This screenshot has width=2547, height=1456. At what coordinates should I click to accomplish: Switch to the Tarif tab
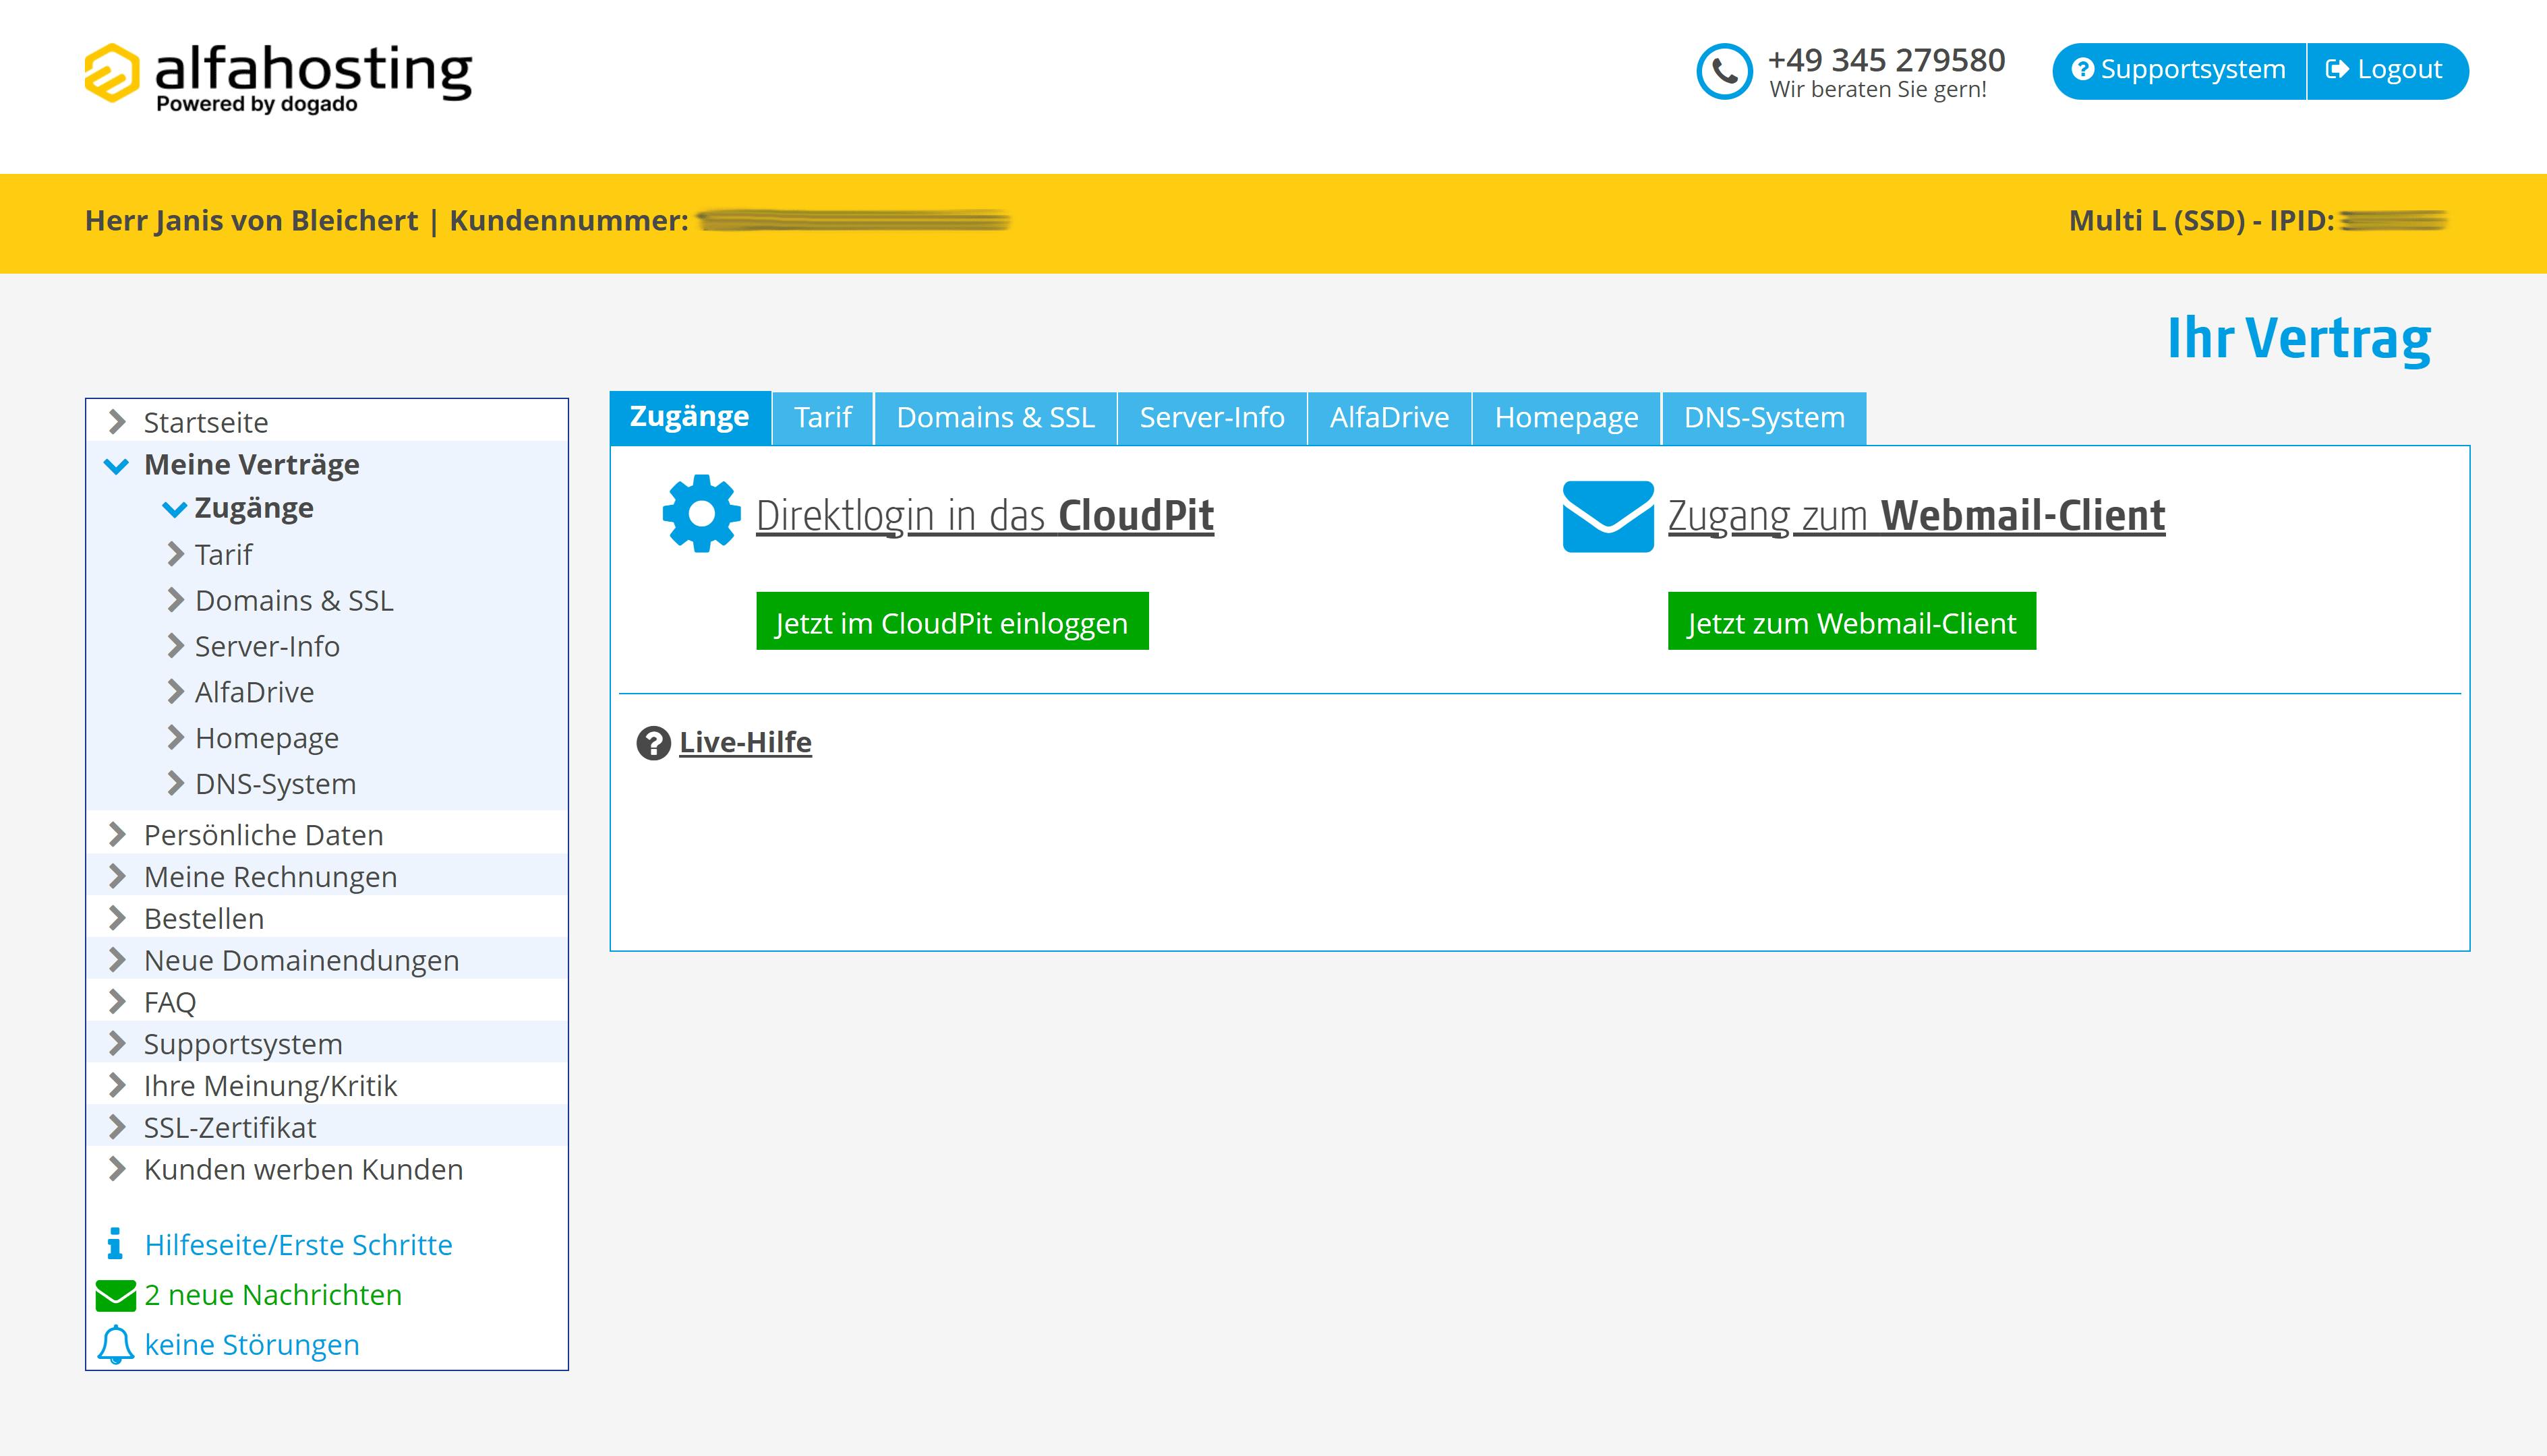822,418
